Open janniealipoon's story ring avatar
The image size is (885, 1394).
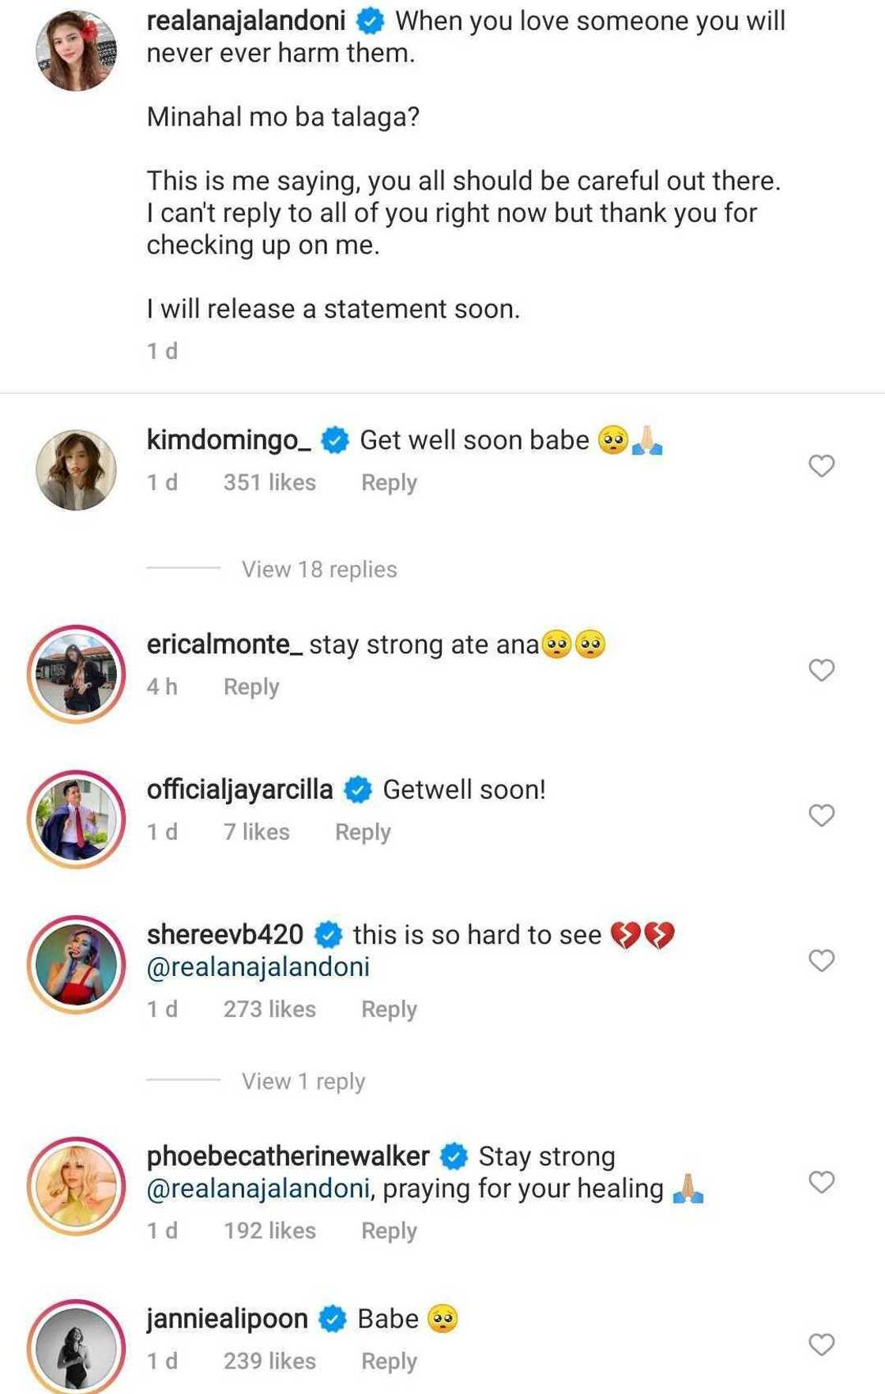pos(77,1347)
